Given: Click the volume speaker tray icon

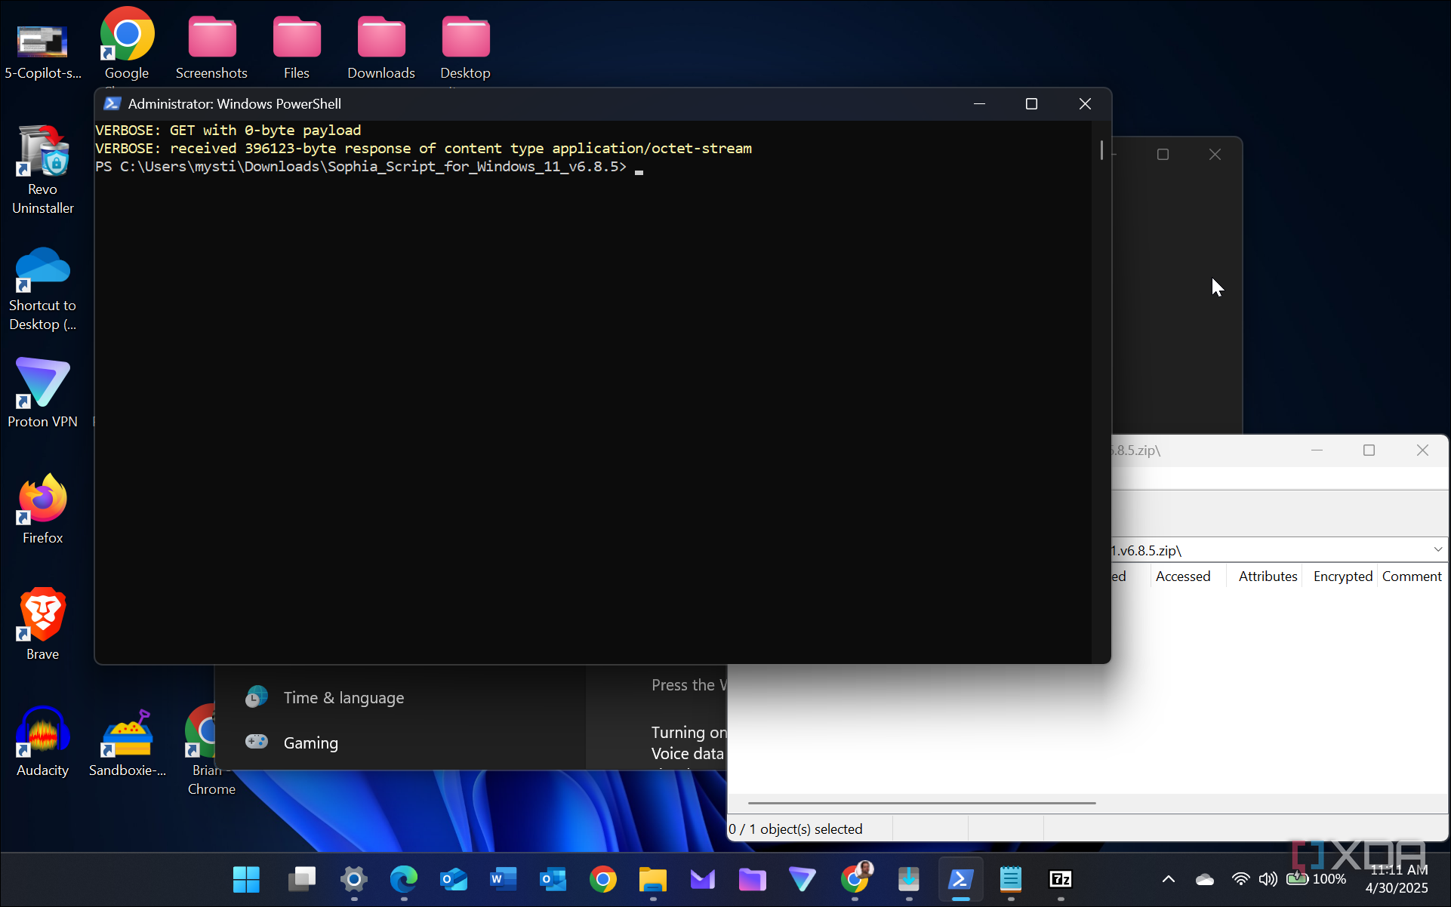Looking at the screenshot, I should (1268, 879).
